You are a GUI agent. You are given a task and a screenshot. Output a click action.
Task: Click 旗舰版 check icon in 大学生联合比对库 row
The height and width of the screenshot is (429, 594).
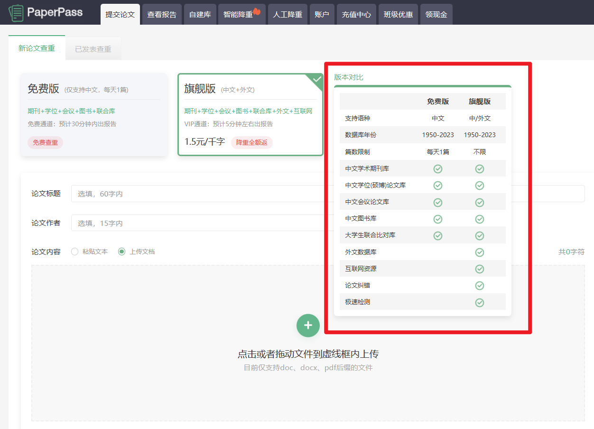[x=480, y=235]
